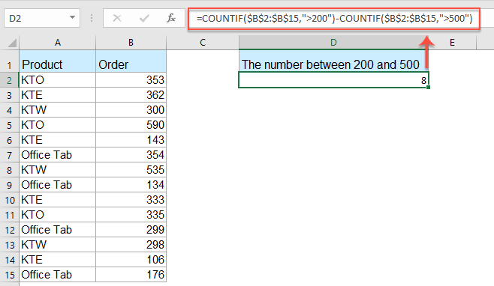Click KTO in row 2
Viewport: 494px width, 286px height.
(57, 80)
